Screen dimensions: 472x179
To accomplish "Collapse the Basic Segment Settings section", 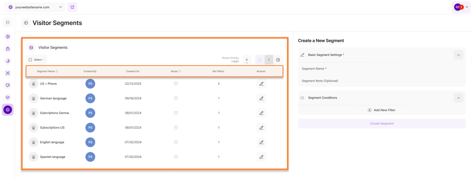I will (458, 55).
